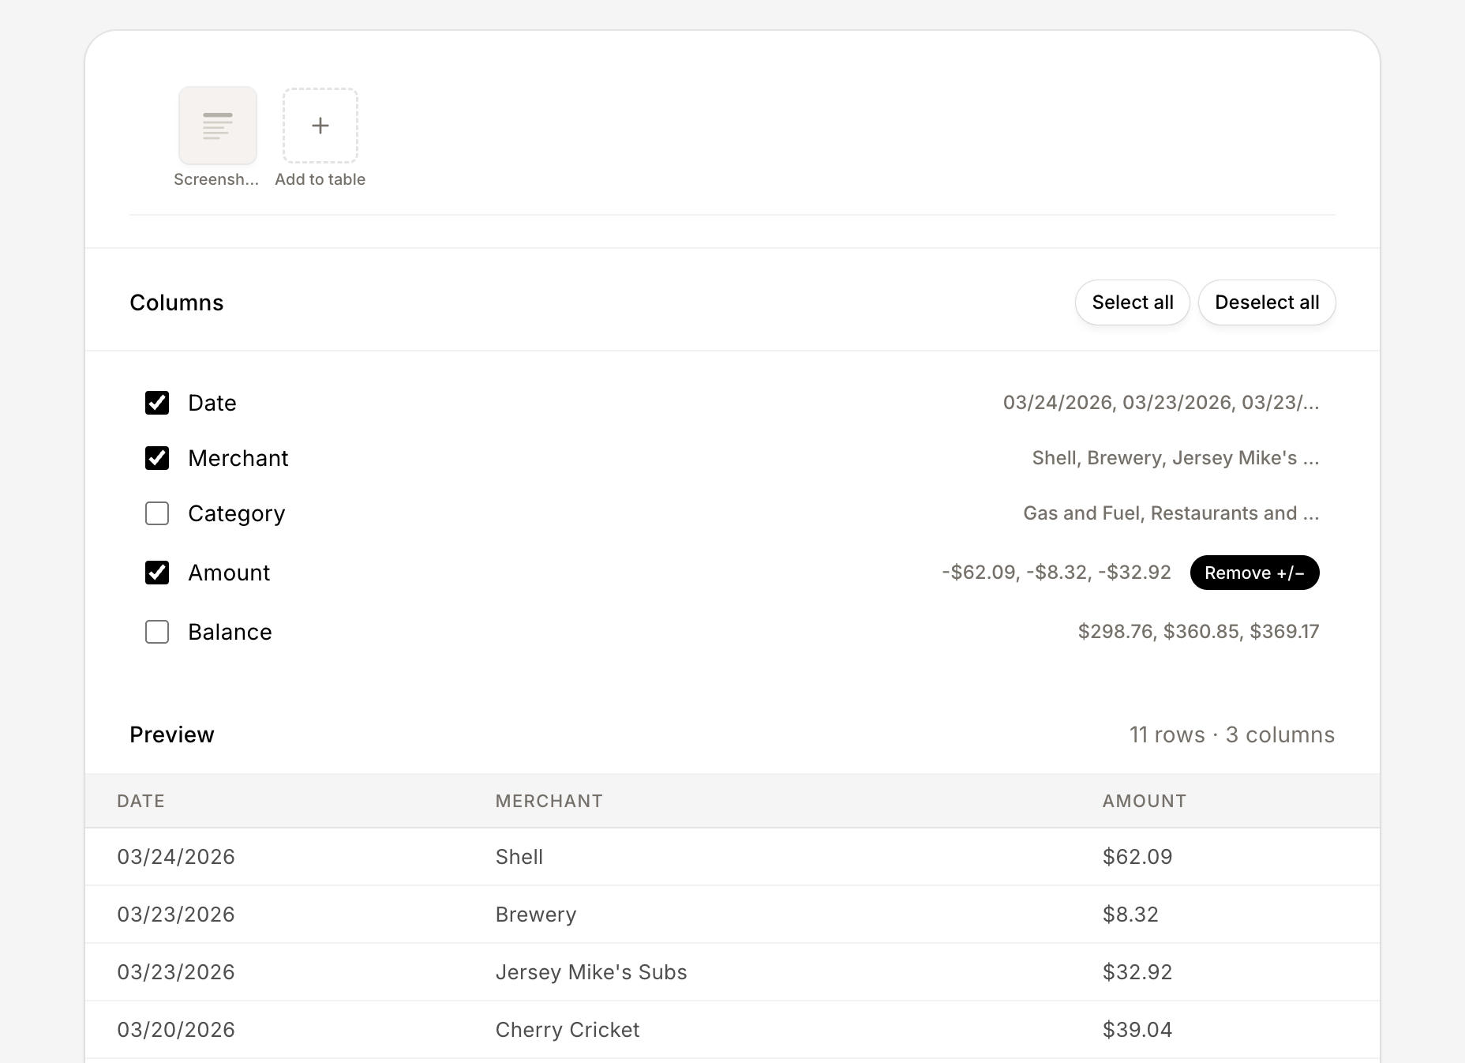This screenshot has height=1063, width=1465.
Task: Click the plus Add to table tile
Action: tap(320, 126)
